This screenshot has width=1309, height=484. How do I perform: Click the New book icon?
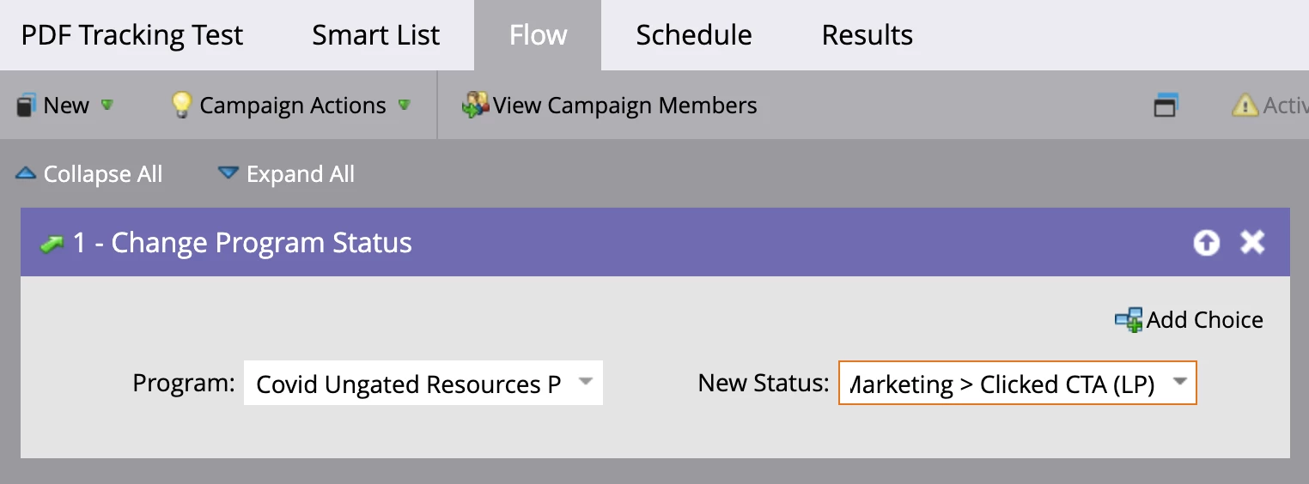coord(25,106)
